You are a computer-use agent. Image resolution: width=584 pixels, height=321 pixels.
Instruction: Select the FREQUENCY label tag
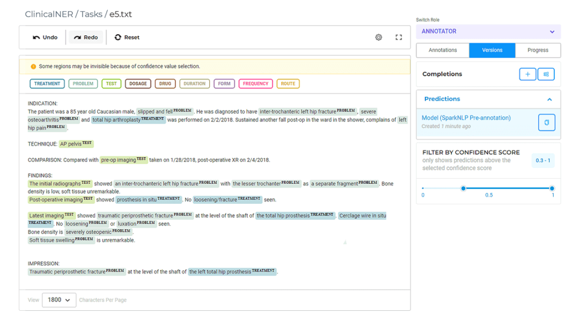(x=255, y=84)
